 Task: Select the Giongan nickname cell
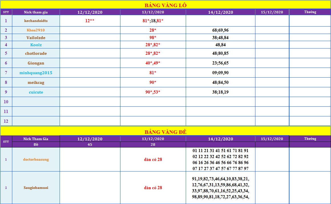(x=36, y=63)
